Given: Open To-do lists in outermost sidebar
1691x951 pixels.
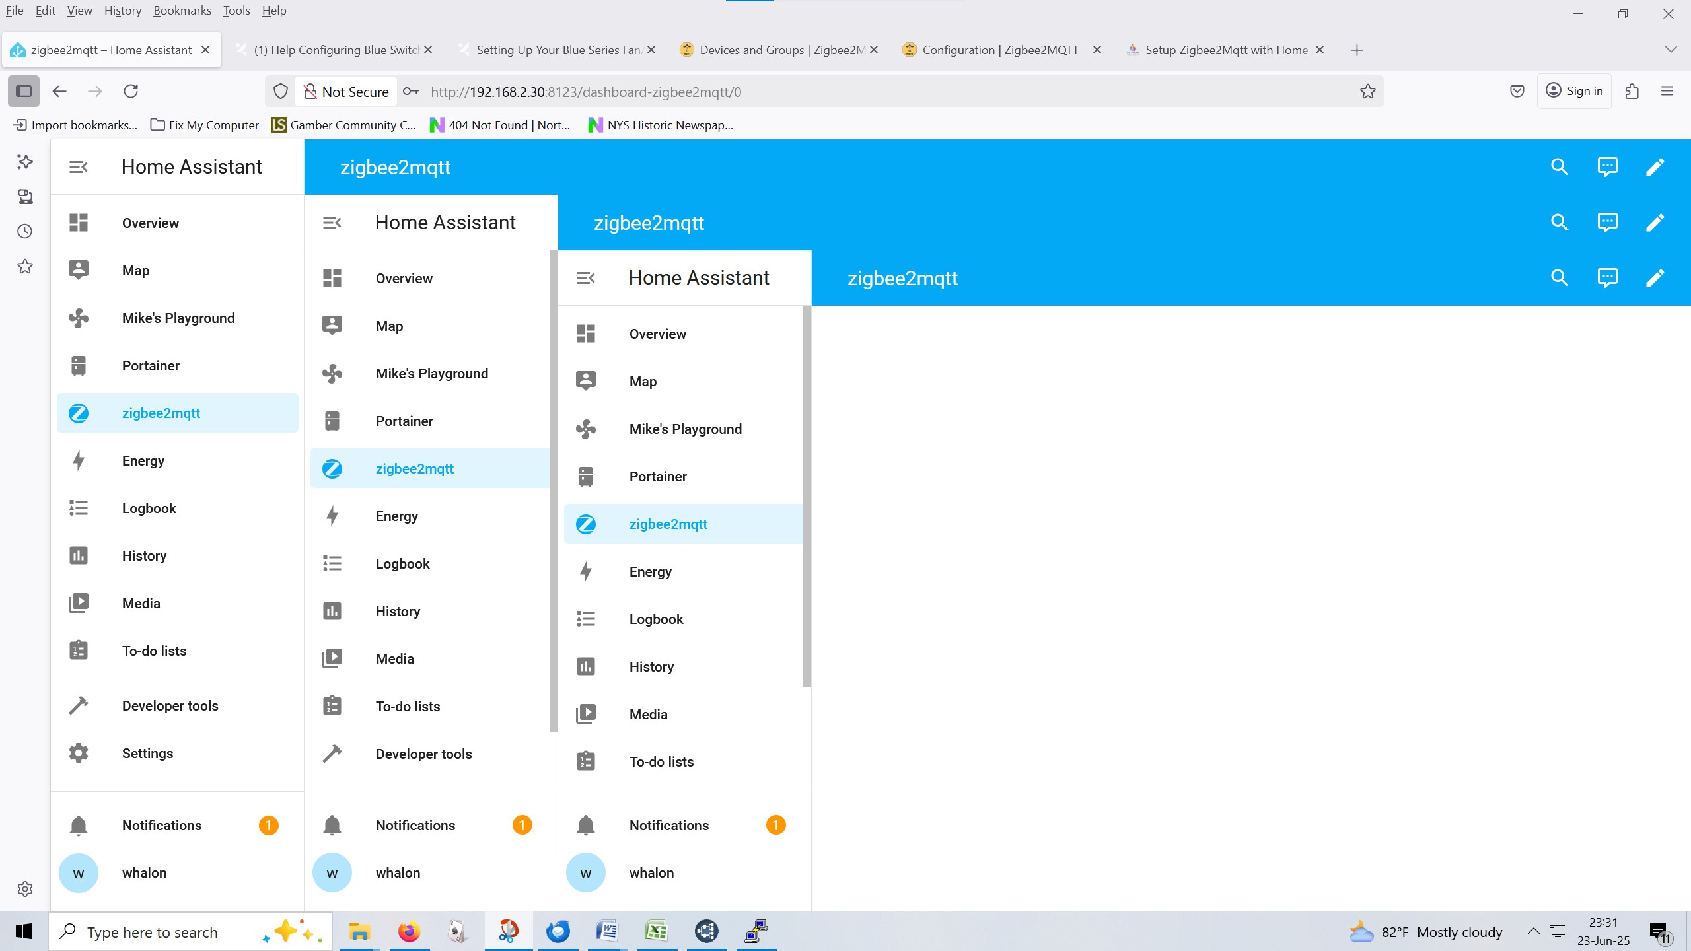Looking at the screenshot, I should click(x=177, y=651).
